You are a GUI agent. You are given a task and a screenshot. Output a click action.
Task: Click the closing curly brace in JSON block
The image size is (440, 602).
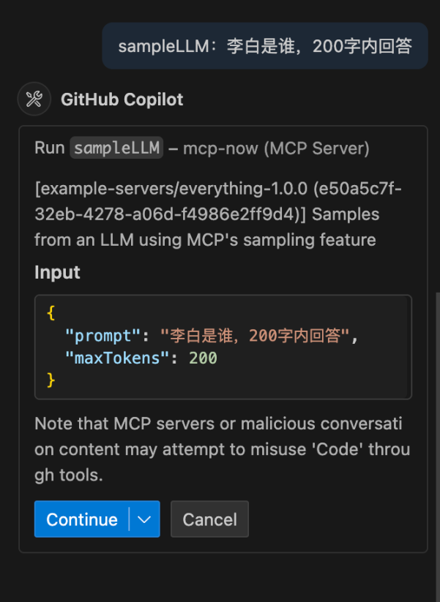pyautogui.click(x=51, y=380)
